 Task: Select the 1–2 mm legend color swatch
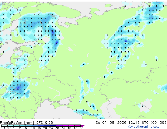[17, 126]
